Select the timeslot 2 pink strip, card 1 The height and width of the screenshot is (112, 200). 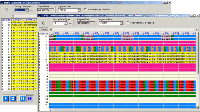122,42
